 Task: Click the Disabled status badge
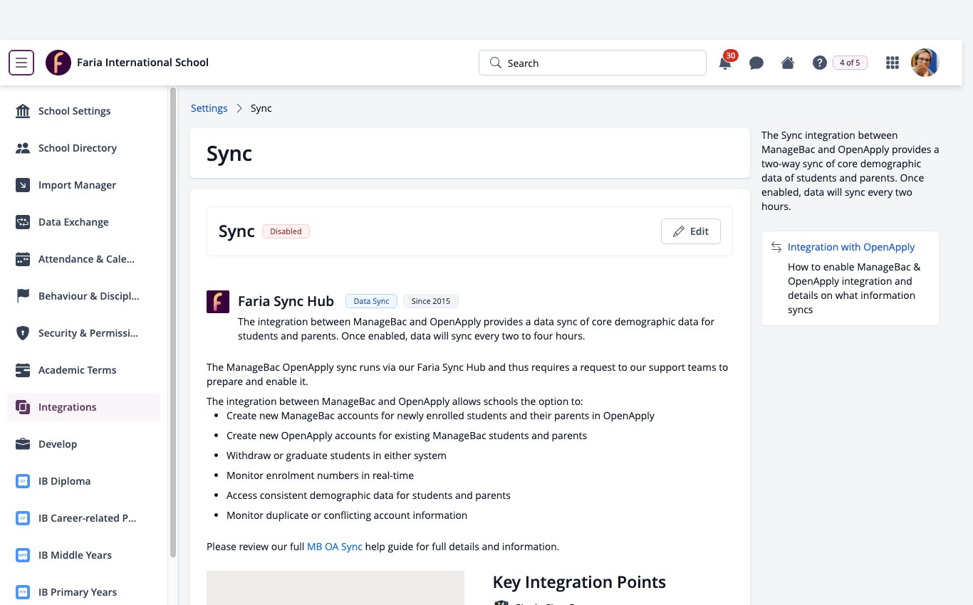pyautogui.click(x=286, y=231)
